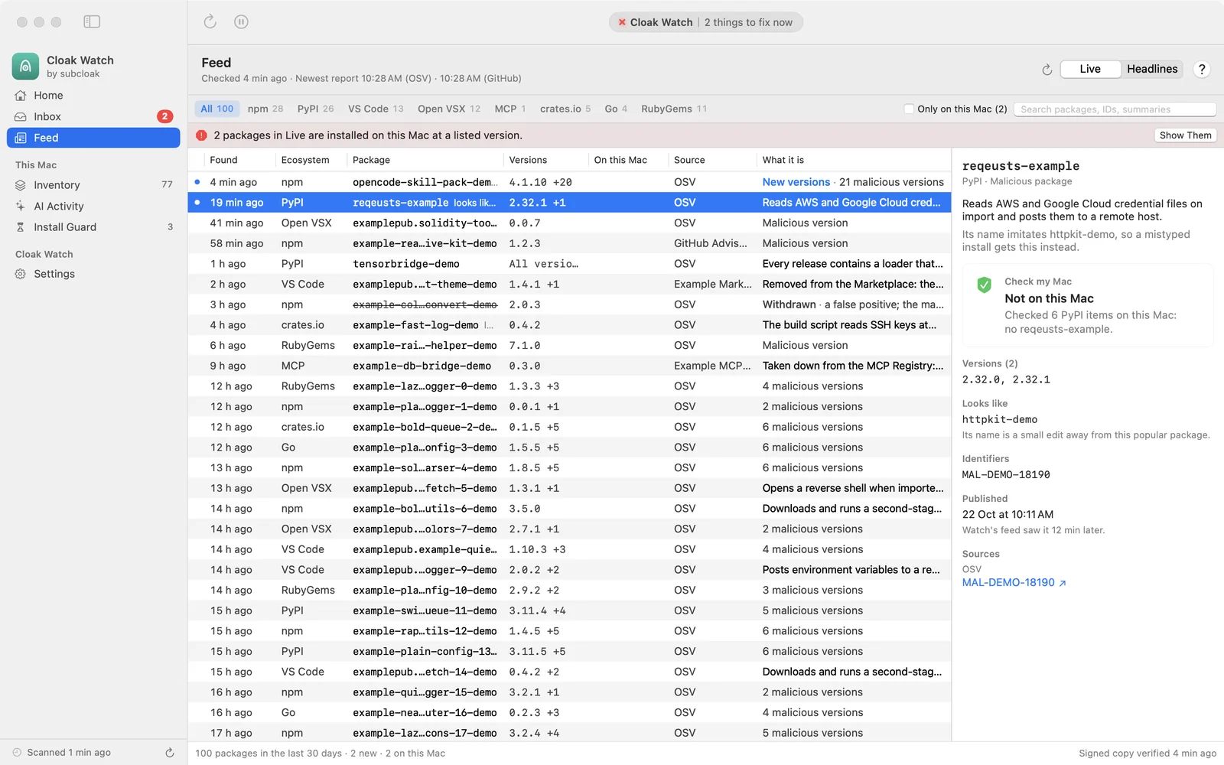The width and height of the screenshot is (1224, 765).
Task: Select the PyPI 26 filter tab
Action: (315, 109)
